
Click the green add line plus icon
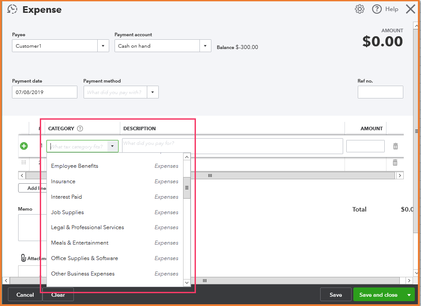[x=24, y=146]
